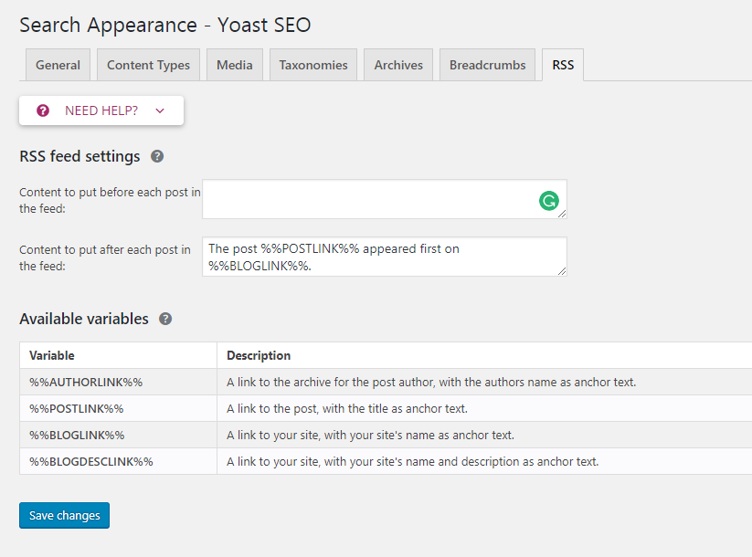Click description 'A link to the archive for the post author'
Image resolution: width=752 pixels, height=557 pixels.
[x=431, y=382]
